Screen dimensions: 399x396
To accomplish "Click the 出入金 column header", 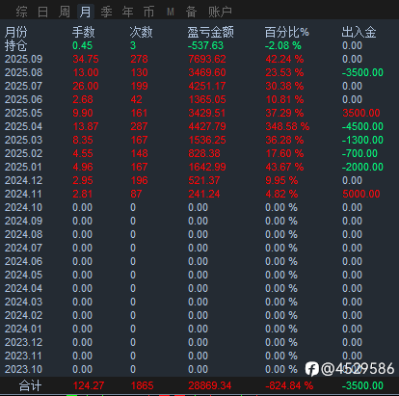I will (x=359, y=32).
